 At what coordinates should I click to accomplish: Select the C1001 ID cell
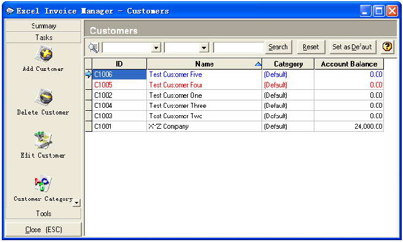point(119,126)
